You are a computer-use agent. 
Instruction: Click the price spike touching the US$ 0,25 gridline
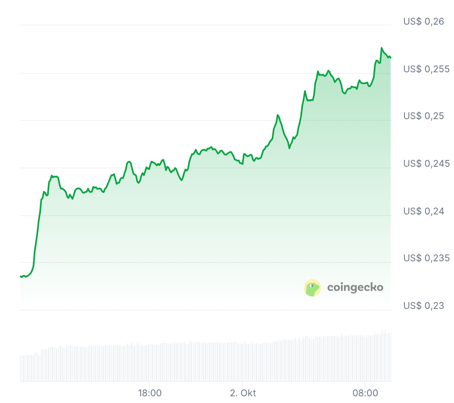[278, 115]
